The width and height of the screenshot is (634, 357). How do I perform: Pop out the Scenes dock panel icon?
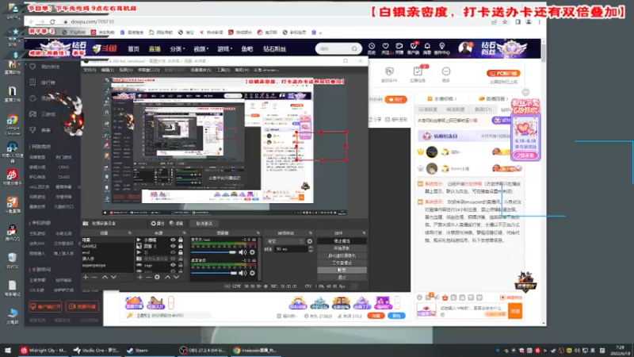coord(130,233)
